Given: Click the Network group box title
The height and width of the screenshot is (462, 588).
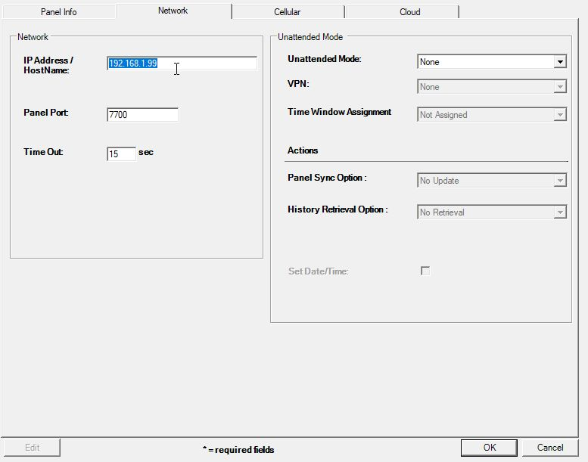Looking at the screenshot, I should [x=33, y=37].
